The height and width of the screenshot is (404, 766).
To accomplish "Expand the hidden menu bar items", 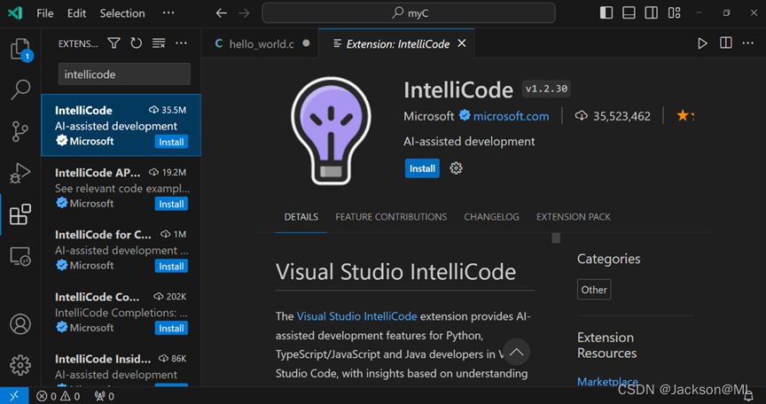I will [x=168, y=13].
